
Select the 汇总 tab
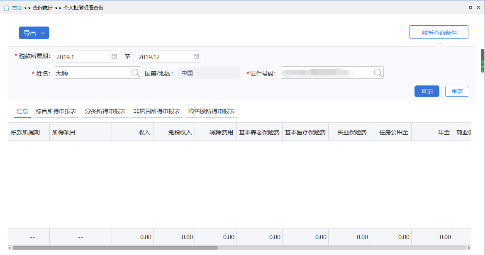(x=22, y=111)
